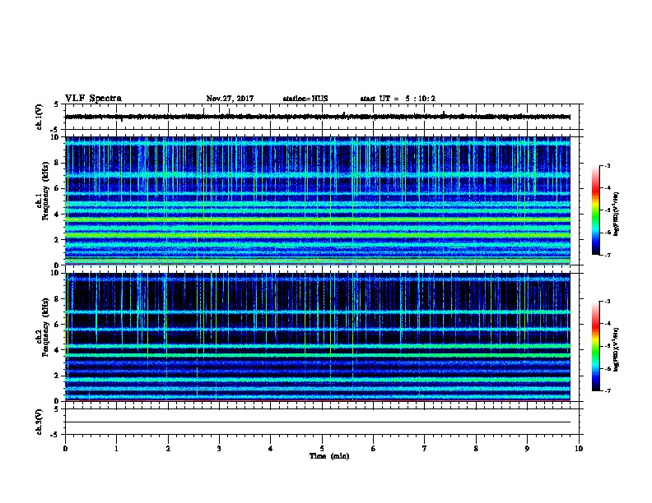652x503 pixels.
Task: Click the ch.2 spectrogram color scale bar
Action: pos(595,346)
